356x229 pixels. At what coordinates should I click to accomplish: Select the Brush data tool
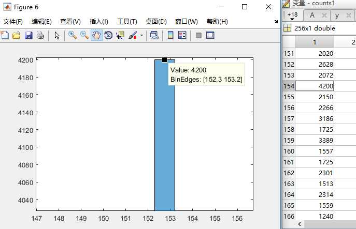(133, 35)
